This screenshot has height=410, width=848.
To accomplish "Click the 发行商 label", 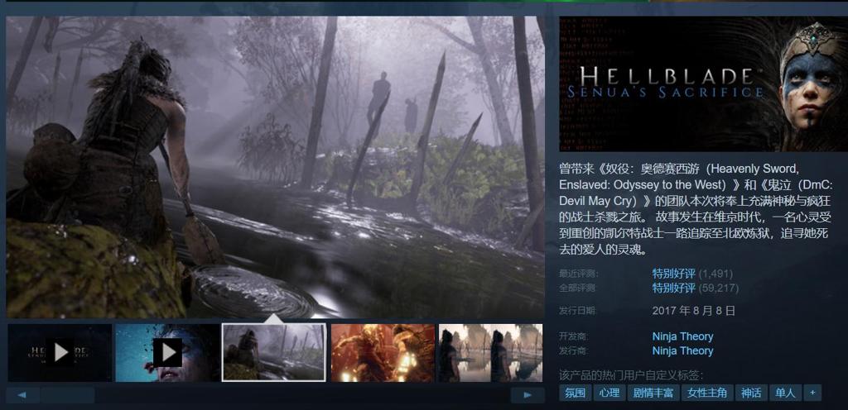I will point(573,350).
